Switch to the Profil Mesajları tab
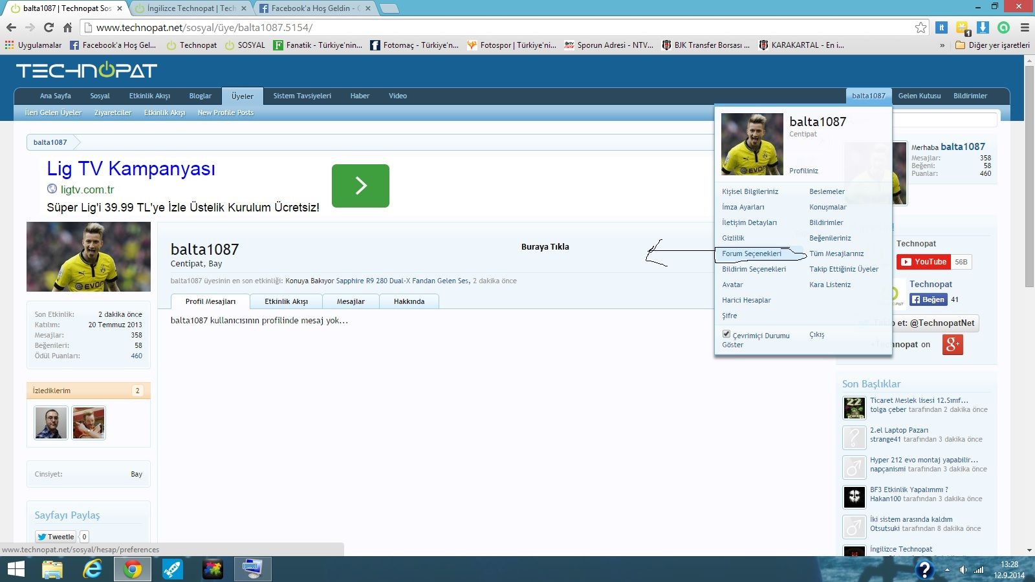The width and height of the screenshot is (1035, 582). 210,301
